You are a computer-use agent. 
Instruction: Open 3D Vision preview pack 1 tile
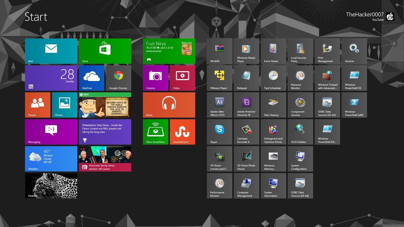[x=220, y=159]
